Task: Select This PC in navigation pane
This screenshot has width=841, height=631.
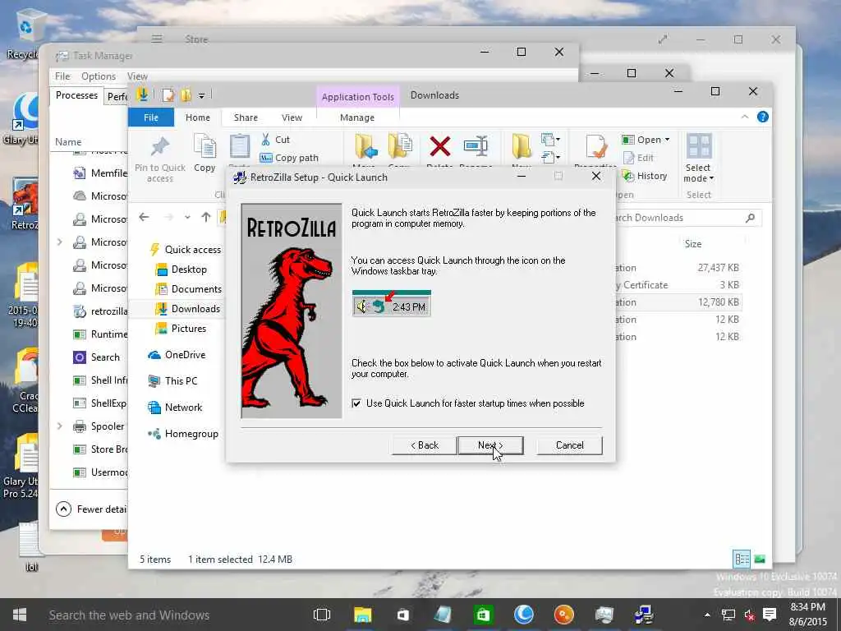Action: (x=173, y=381)
